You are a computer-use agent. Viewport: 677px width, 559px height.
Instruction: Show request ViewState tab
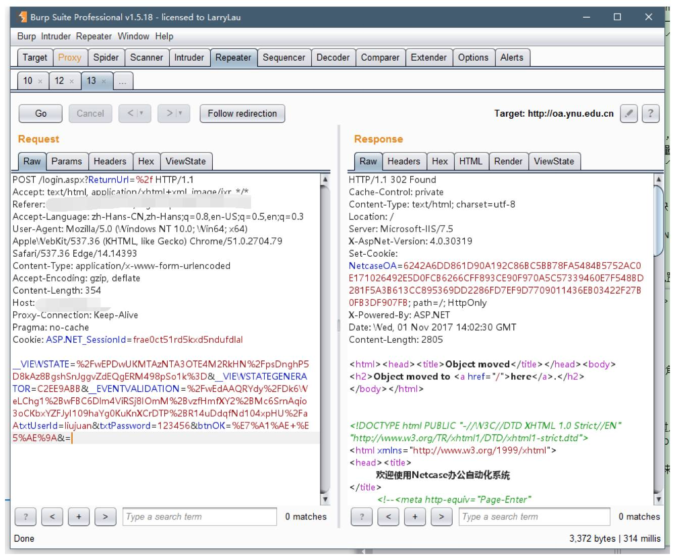tap(186, 161)
